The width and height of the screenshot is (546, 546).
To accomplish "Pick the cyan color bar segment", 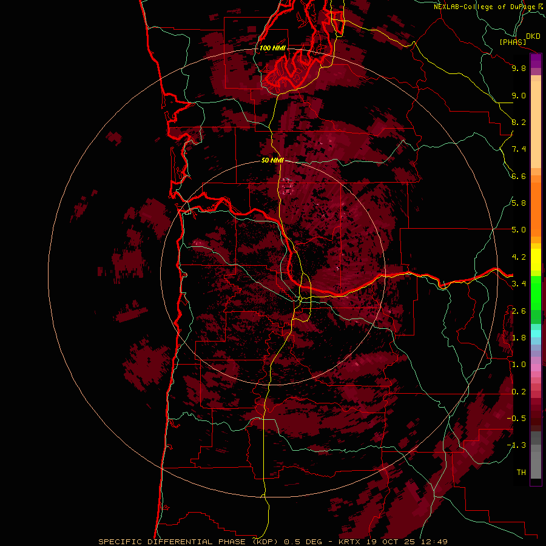I will point(536,334).
